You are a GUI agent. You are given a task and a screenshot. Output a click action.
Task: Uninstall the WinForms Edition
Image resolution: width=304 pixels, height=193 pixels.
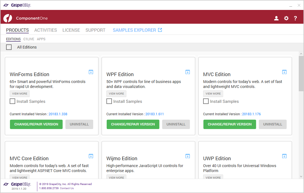[x=79, y=124]
